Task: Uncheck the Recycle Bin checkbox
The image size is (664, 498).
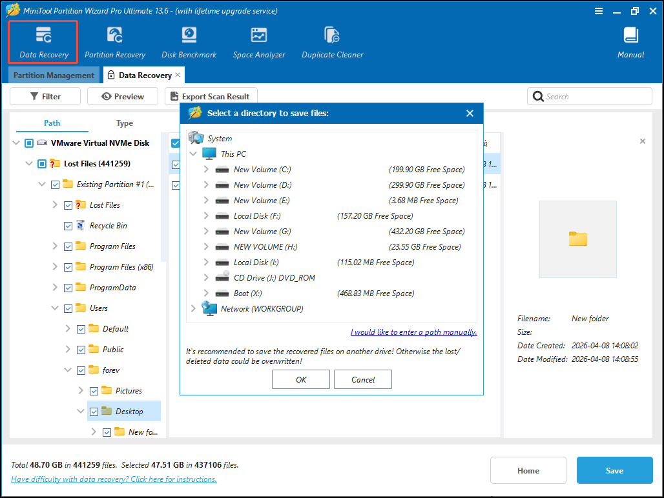Action: click(x=68, y=225)
